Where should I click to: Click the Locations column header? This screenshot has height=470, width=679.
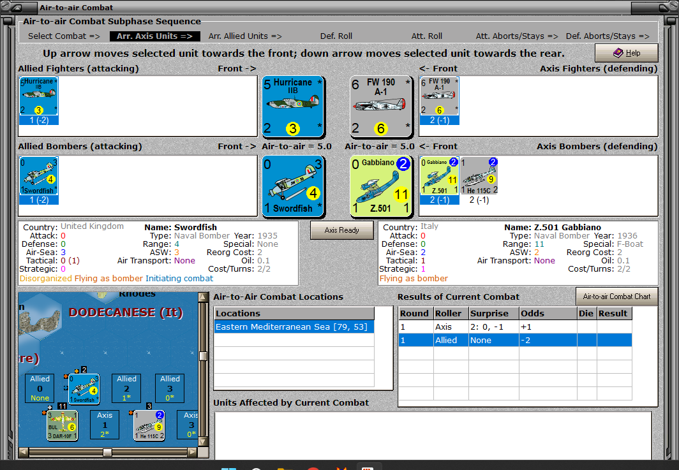tap(294, 313)
